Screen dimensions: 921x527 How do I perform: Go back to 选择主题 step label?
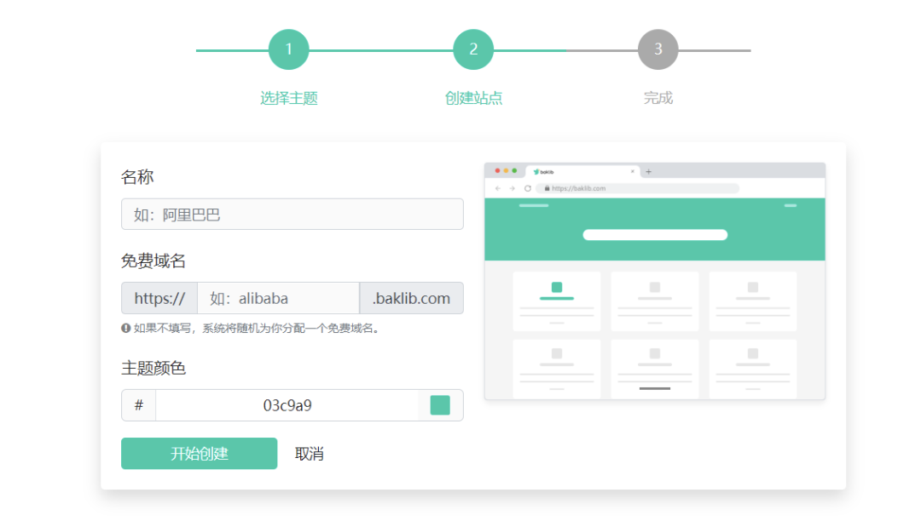pos(288,98)
